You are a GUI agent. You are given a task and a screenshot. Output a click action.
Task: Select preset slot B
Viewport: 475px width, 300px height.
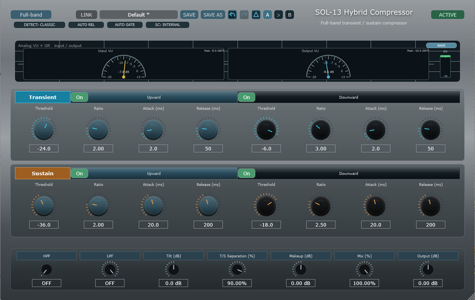(x=290, y=15)
